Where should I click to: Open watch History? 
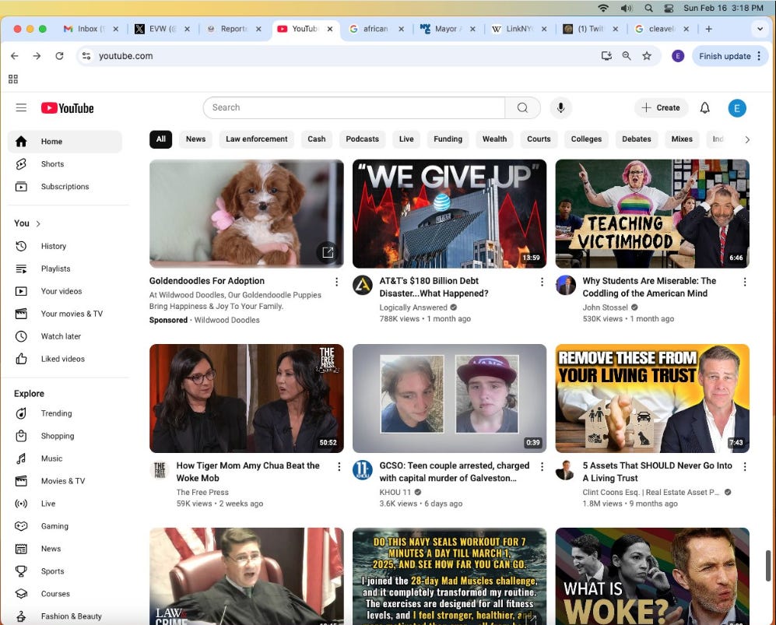(x=65, y=246)
